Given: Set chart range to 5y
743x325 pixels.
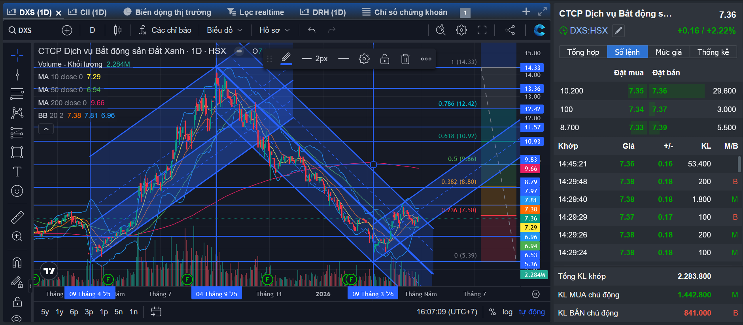Looking at the screenshot, I should 45,312.
